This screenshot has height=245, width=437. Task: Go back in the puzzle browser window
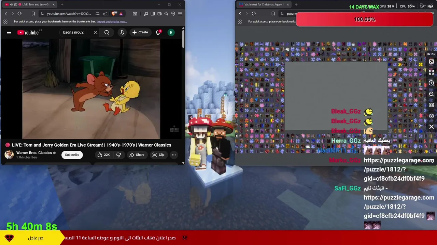click(x=240, y=14)
